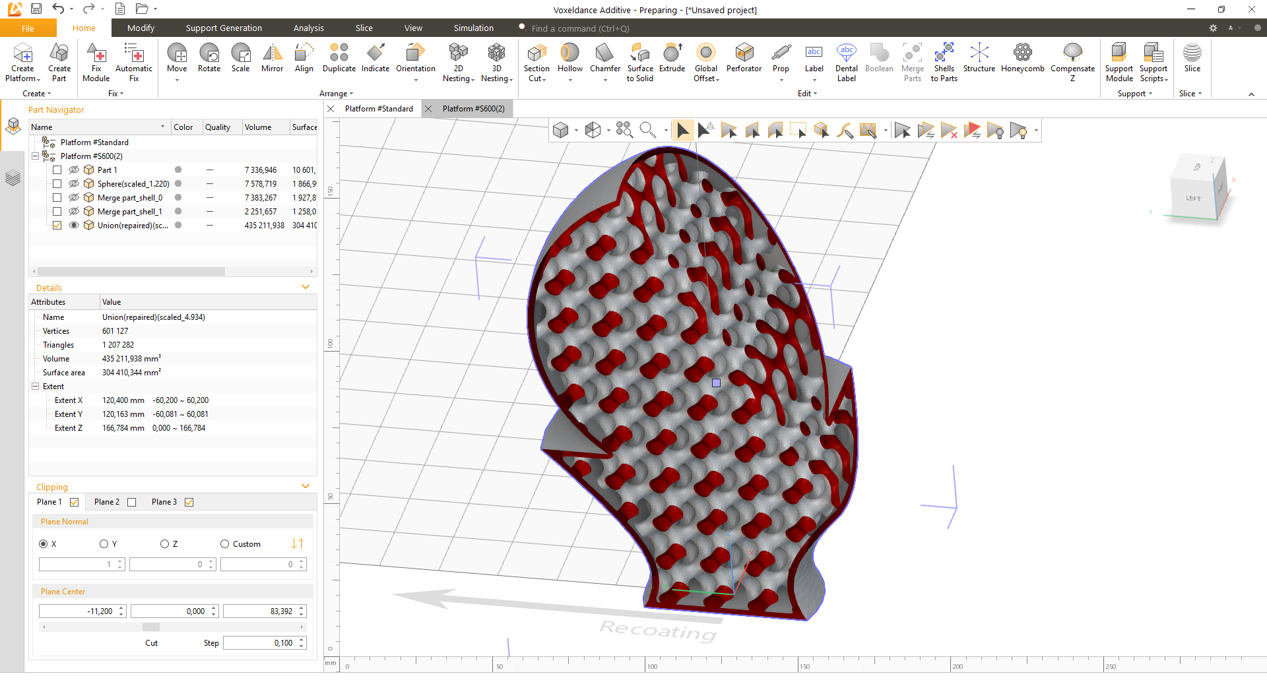Uncheck the Plane 1 clipping checkbox
The height and width of the screenshot is (686, 1267).
point(75,502)
